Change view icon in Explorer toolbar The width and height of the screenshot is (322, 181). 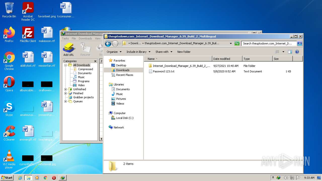[277, 52]
